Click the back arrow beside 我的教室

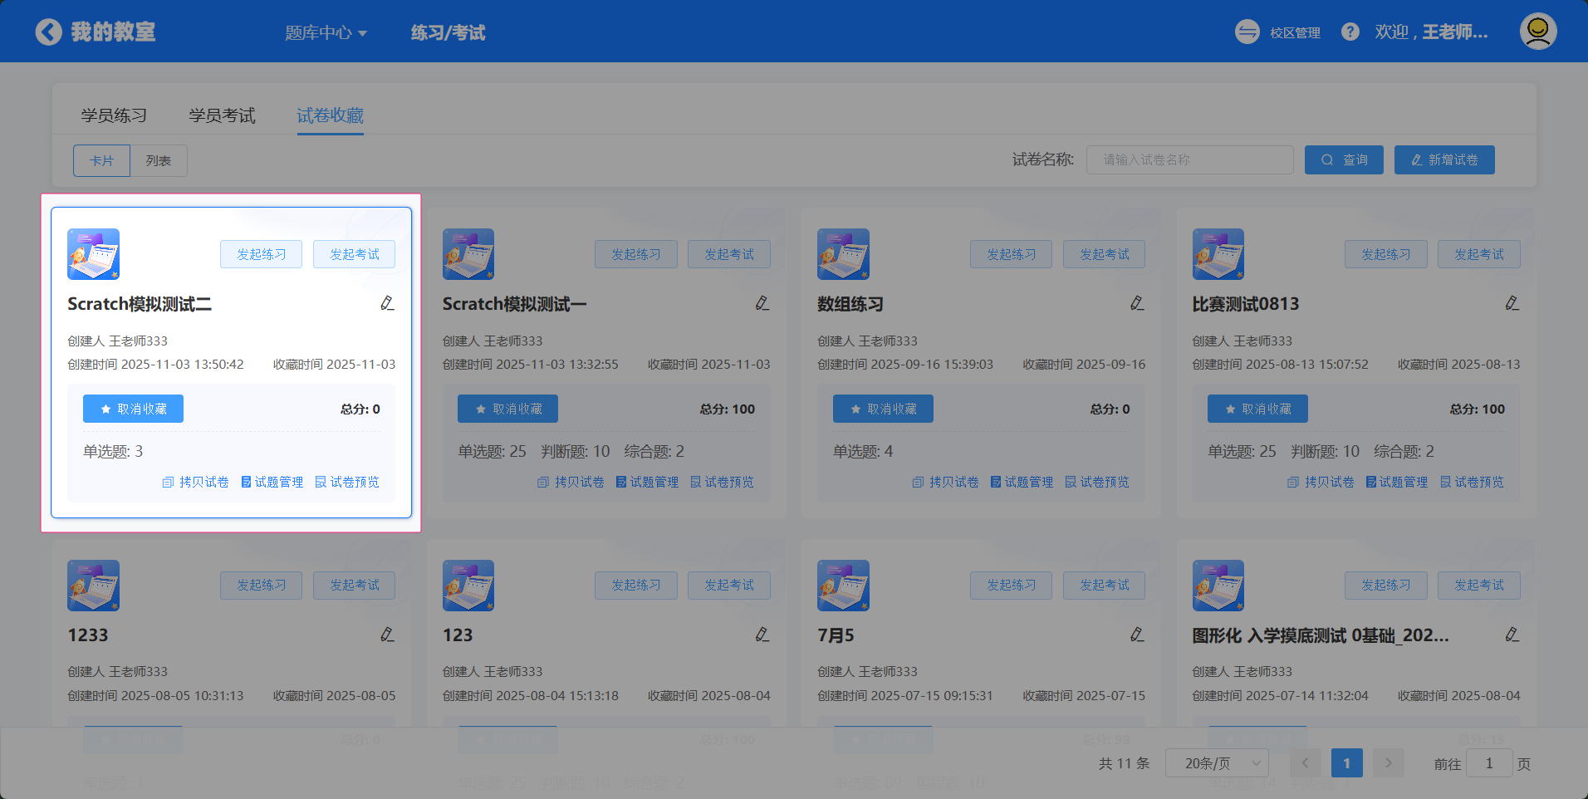point(49,32)
